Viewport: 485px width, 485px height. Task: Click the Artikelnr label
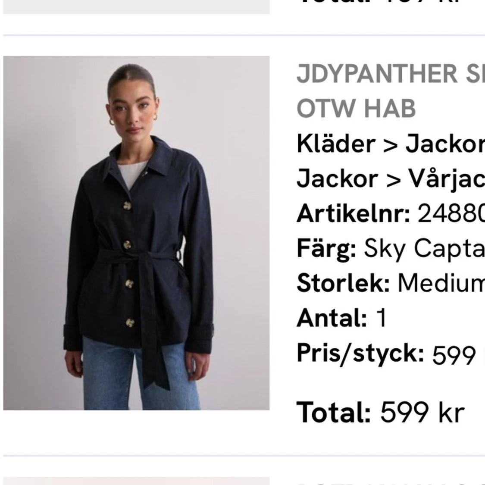coord(354,213)
